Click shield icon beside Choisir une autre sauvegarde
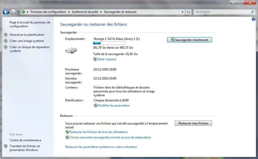Image resolution: width=258 pixels, height=159 pixels. click(x=67, y=137)
